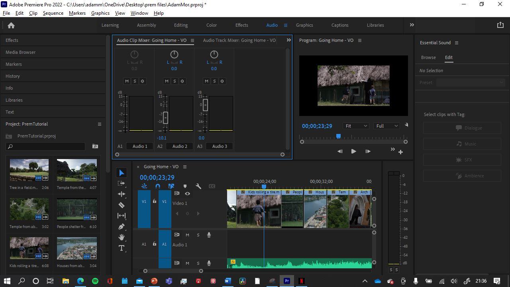Solo the Audio 2 mixer channel
The width and height of the screenshot is (510, 287).
click(x=175, y=81)
